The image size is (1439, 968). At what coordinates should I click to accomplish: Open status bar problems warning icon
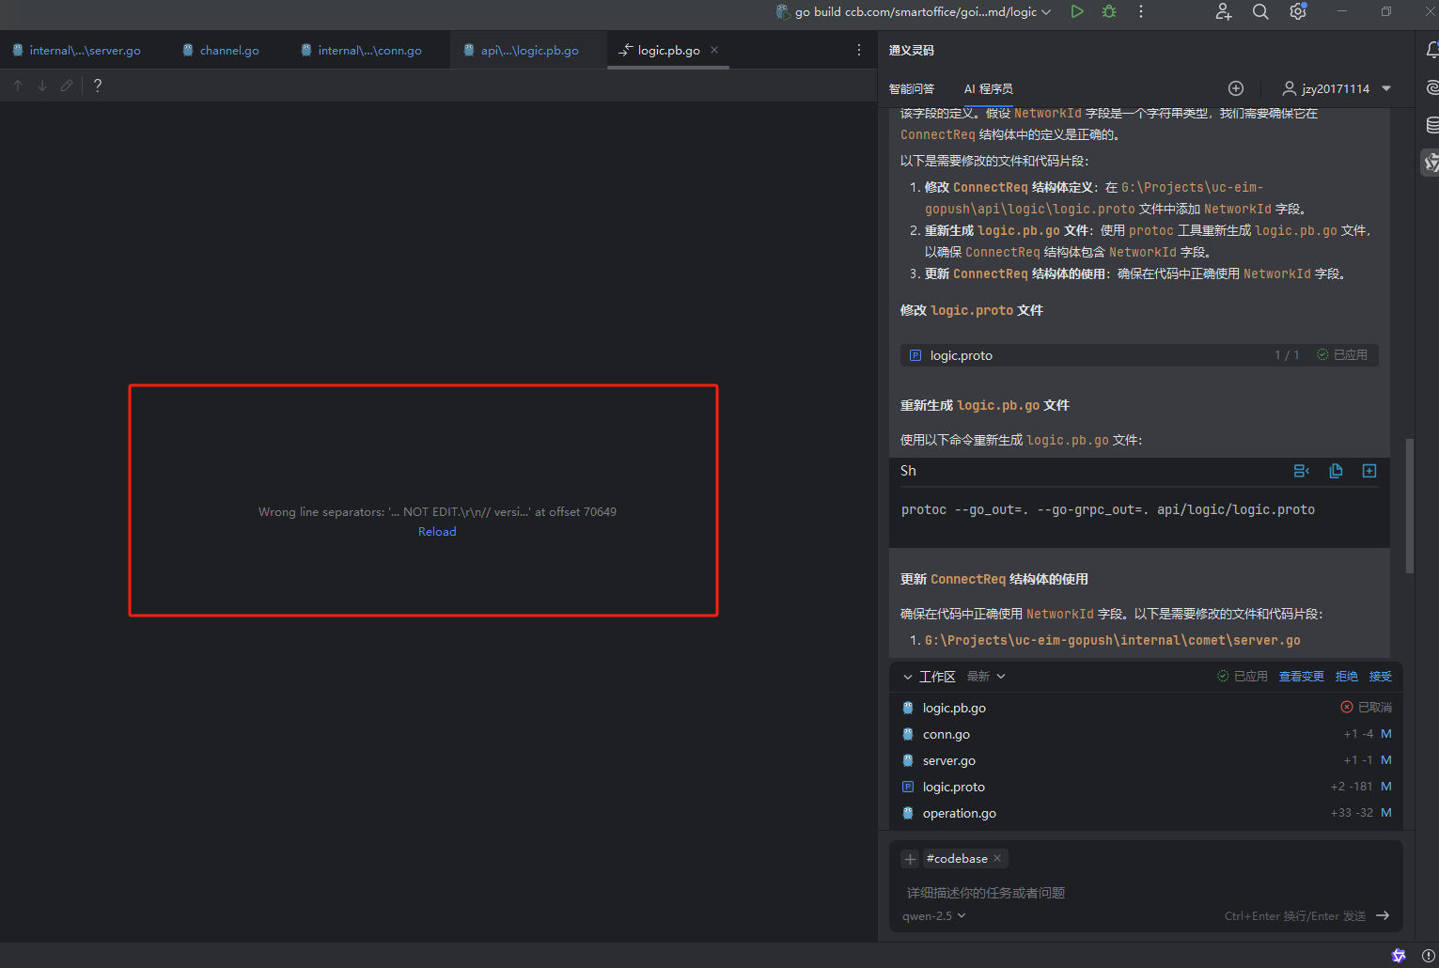click(1429, 956)
